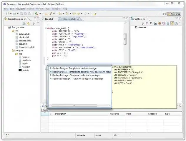Click the Outline view tab icon

click(x=133, y=19)
